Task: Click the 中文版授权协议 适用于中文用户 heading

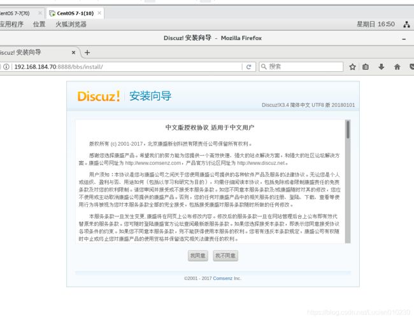Action: (x=210, y=127)
